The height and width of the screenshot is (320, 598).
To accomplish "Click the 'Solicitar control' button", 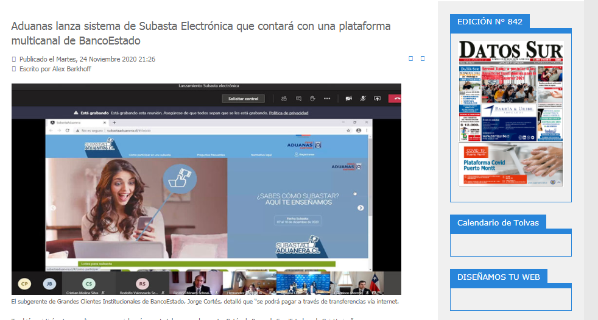I will pyautogui.click(x=244, y=99).
